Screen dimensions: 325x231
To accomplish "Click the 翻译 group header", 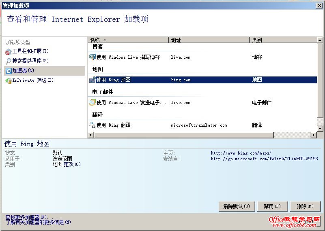I will (x=97, y=114).
